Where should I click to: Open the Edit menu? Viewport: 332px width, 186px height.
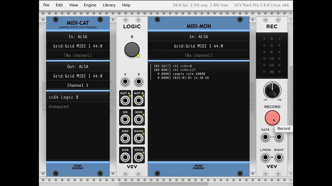pos(59,5)
